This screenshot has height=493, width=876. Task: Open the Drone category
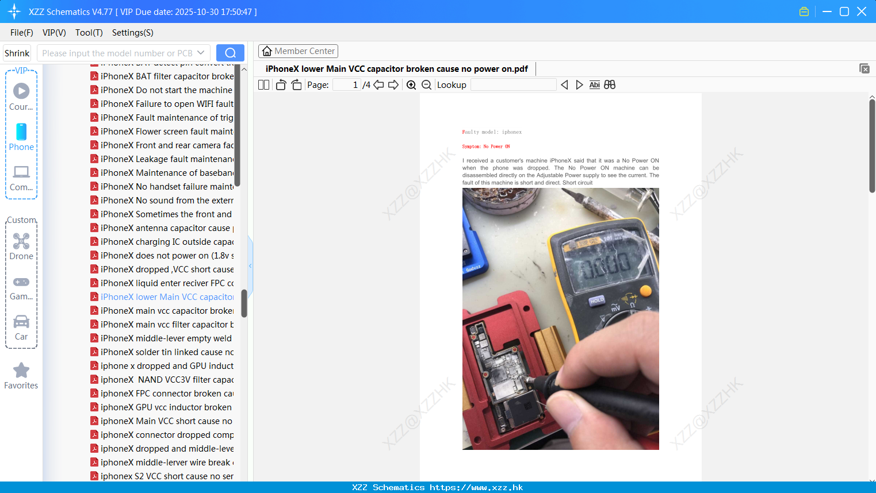tap(21, 246)
